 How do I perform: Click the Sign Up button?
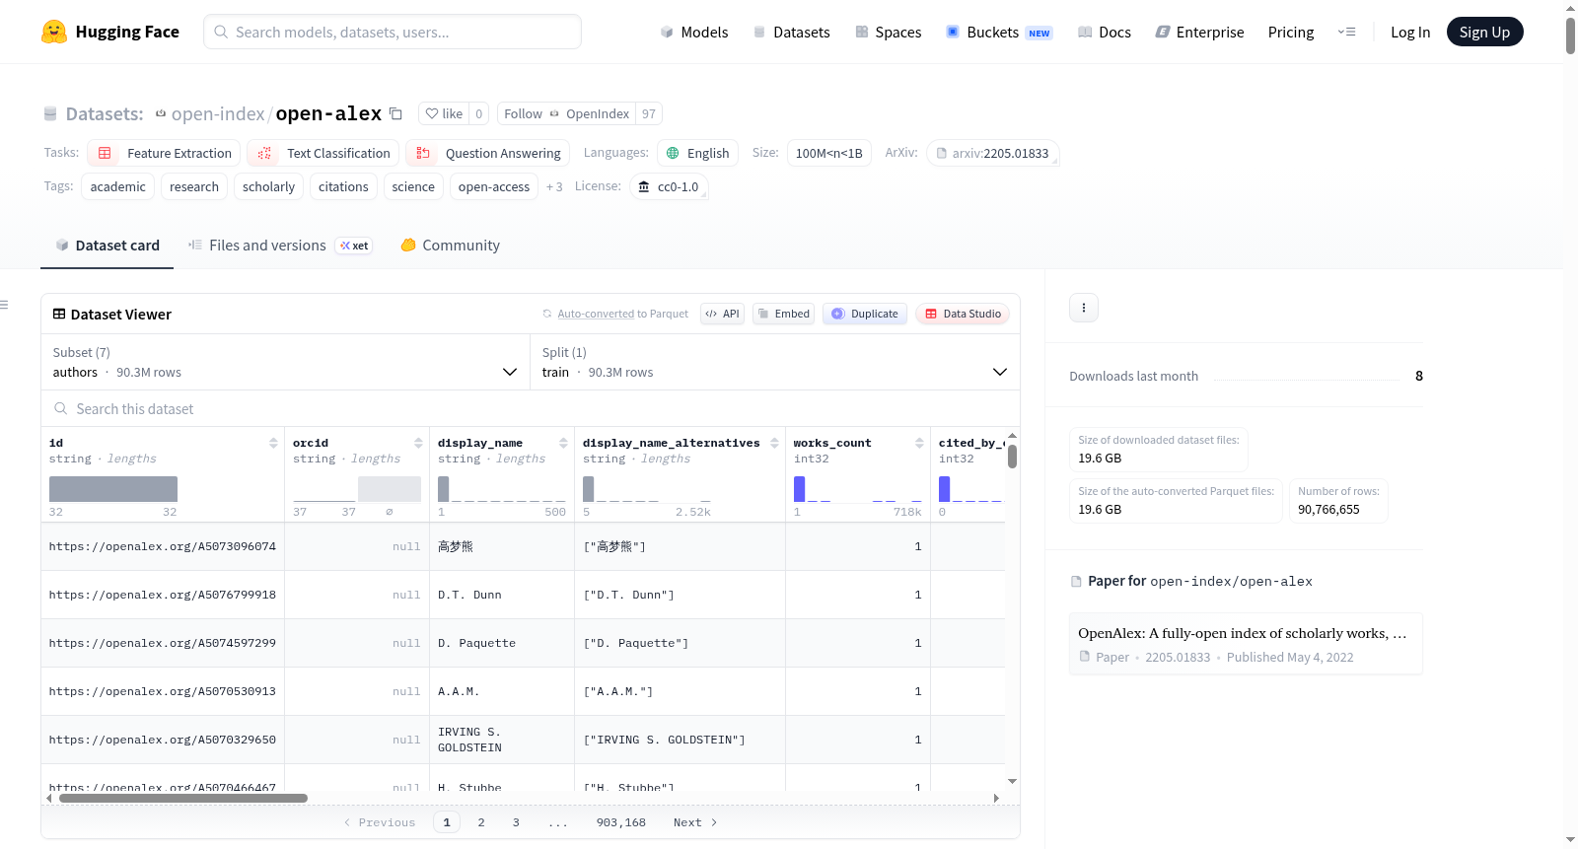coord(1484,32)
